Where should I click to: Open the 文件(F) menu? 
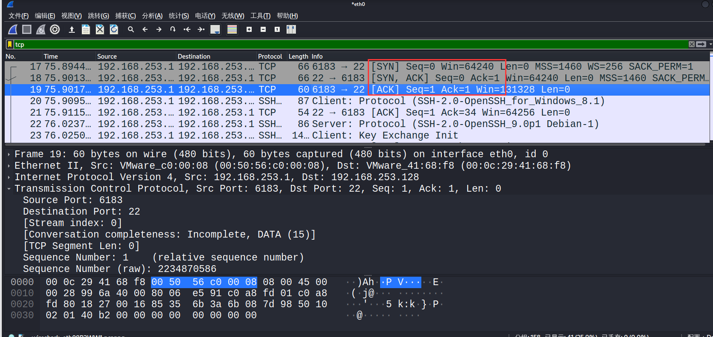[19, 16]
